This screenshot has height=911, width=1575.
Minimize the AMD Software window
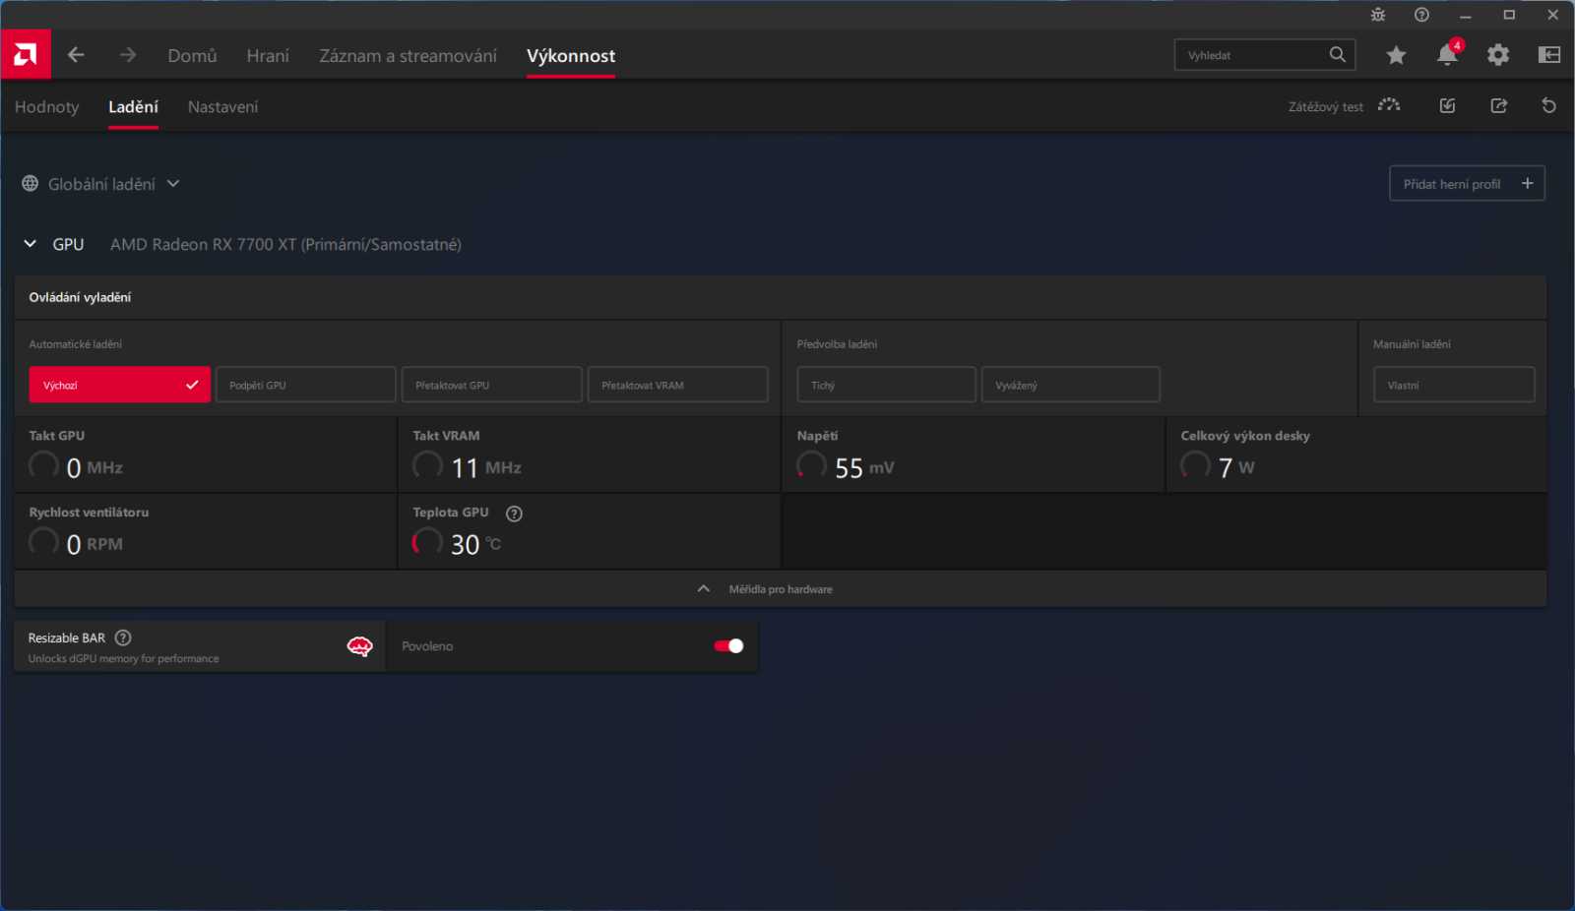1466,15
